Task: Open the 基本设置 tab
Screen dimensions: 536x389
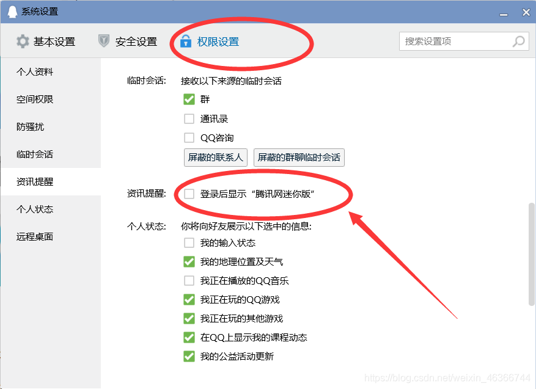Action: [46, 42]
